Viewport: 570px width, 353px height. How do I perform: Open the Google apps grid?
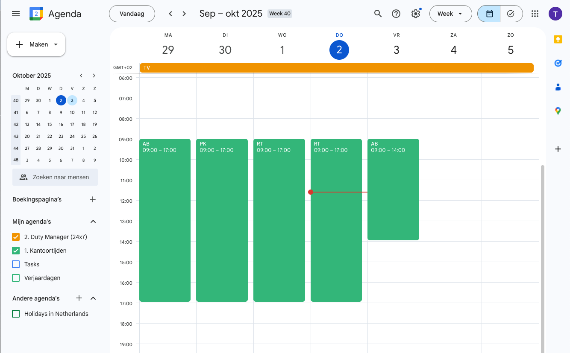pos(535,14)
